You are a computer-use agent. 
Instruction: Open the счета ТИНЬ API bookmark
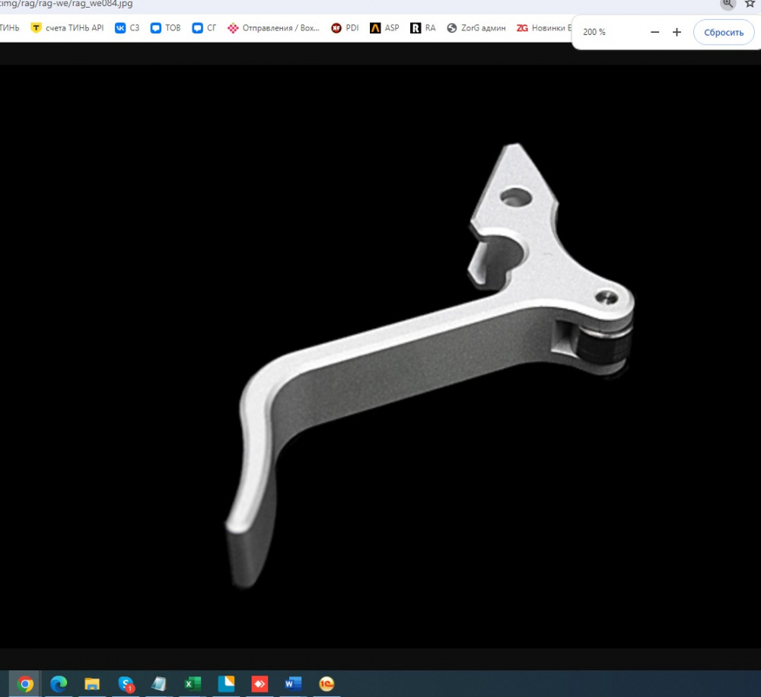coord(67,28)
